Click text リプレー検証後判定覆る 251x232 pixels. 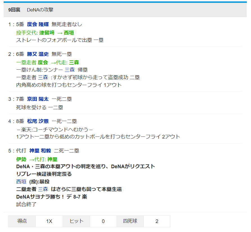coord(44,174)
